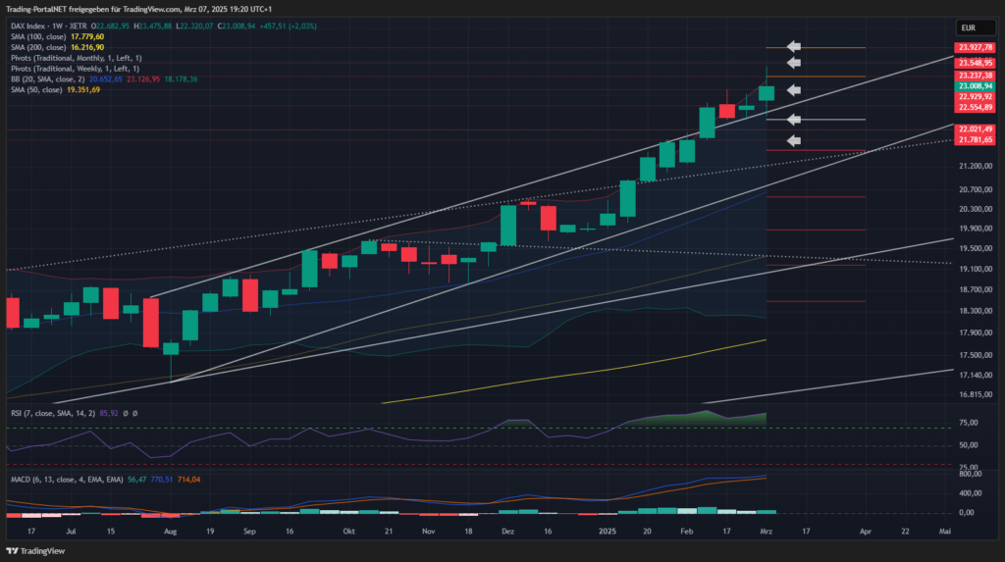The width and height of the screenshot is (1005, 562).
Task: Click the MACD signal value 714,04
Action: point(188,480)
